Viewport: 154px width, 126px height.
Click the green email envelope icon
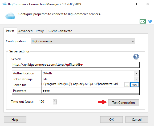click(143, 21)
